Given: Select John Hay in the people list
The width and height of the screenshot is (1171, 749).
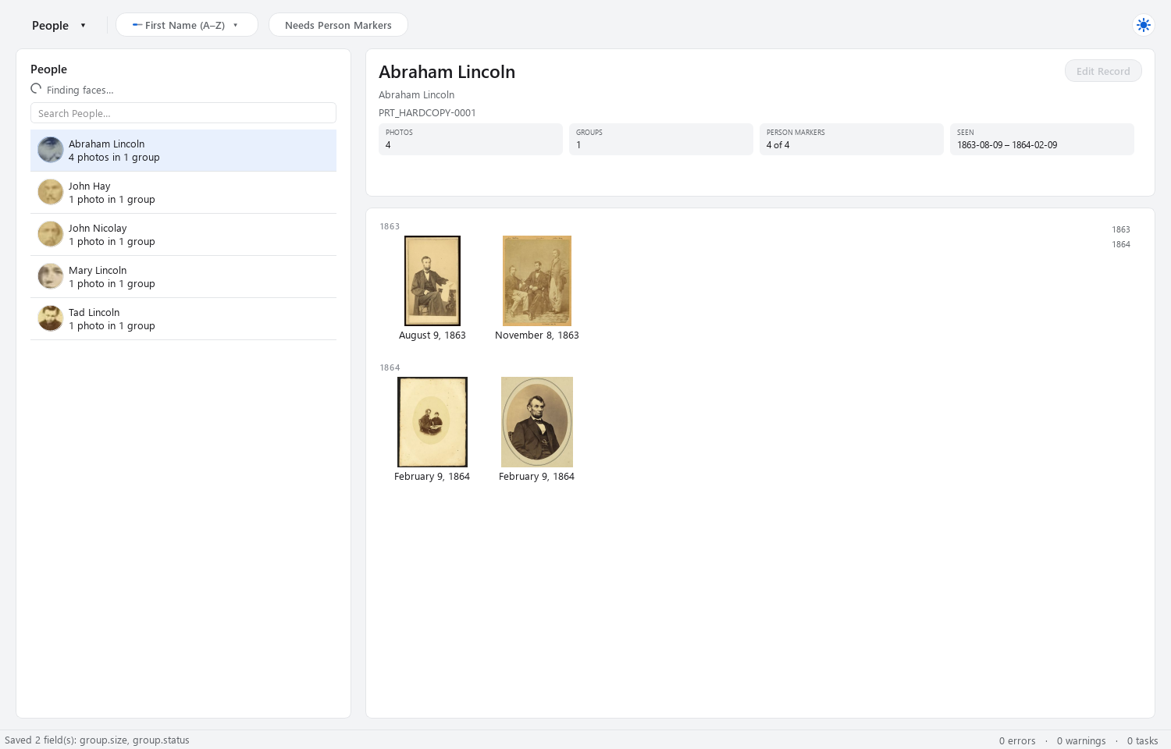Looking at the screenshot, I should [x=183, y=193].
